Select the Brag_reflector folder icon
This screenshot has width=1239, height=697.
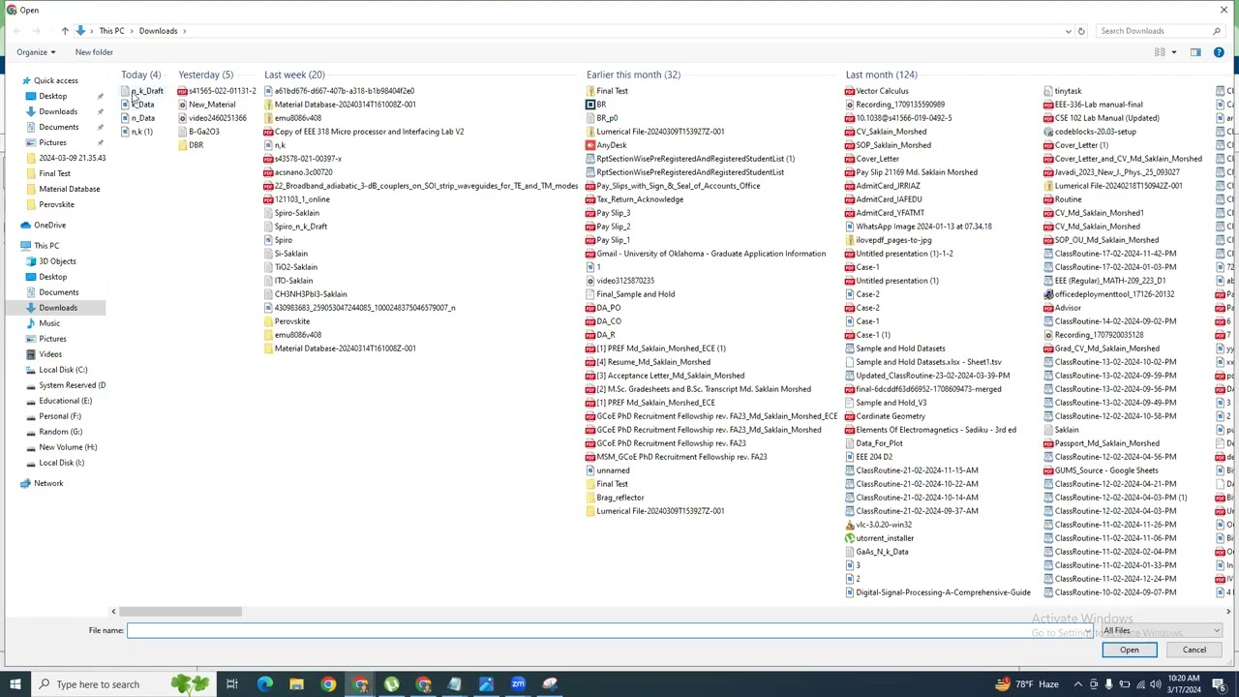590,498
